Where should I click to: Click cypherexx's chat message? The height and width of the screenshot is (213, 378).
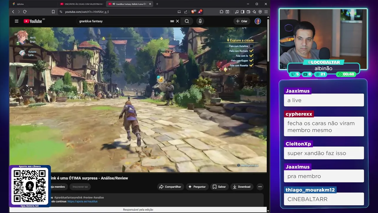click(324, 127)
